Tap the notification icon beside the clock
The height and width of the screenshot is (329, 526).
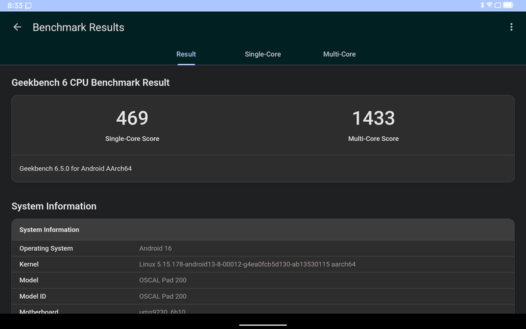28,6
